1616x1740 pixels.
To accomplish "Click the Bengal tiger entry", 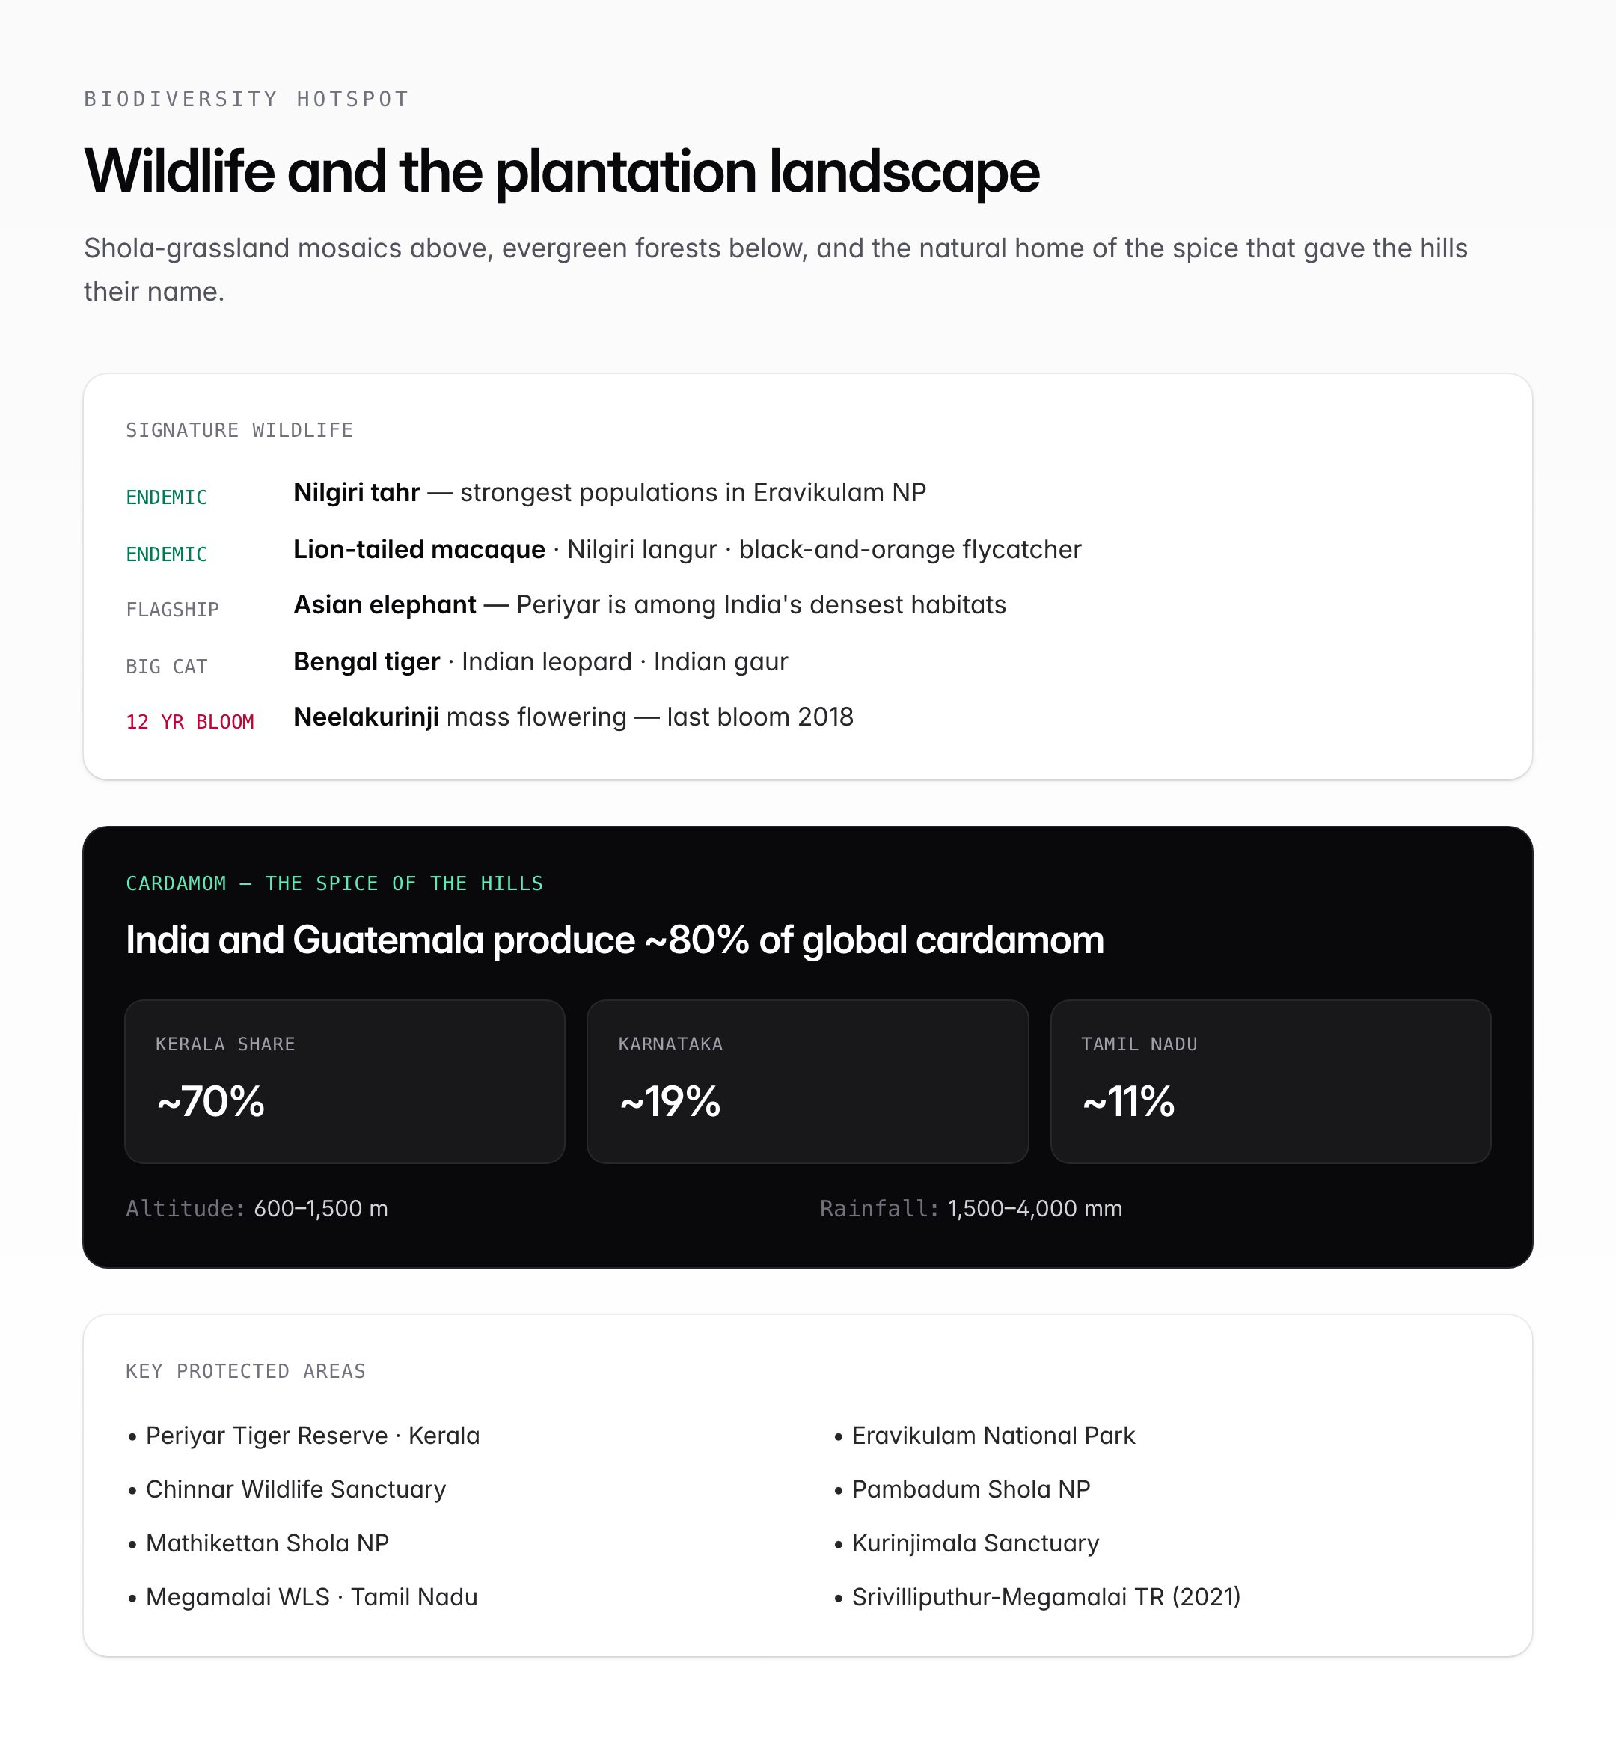I will (540, 662).
